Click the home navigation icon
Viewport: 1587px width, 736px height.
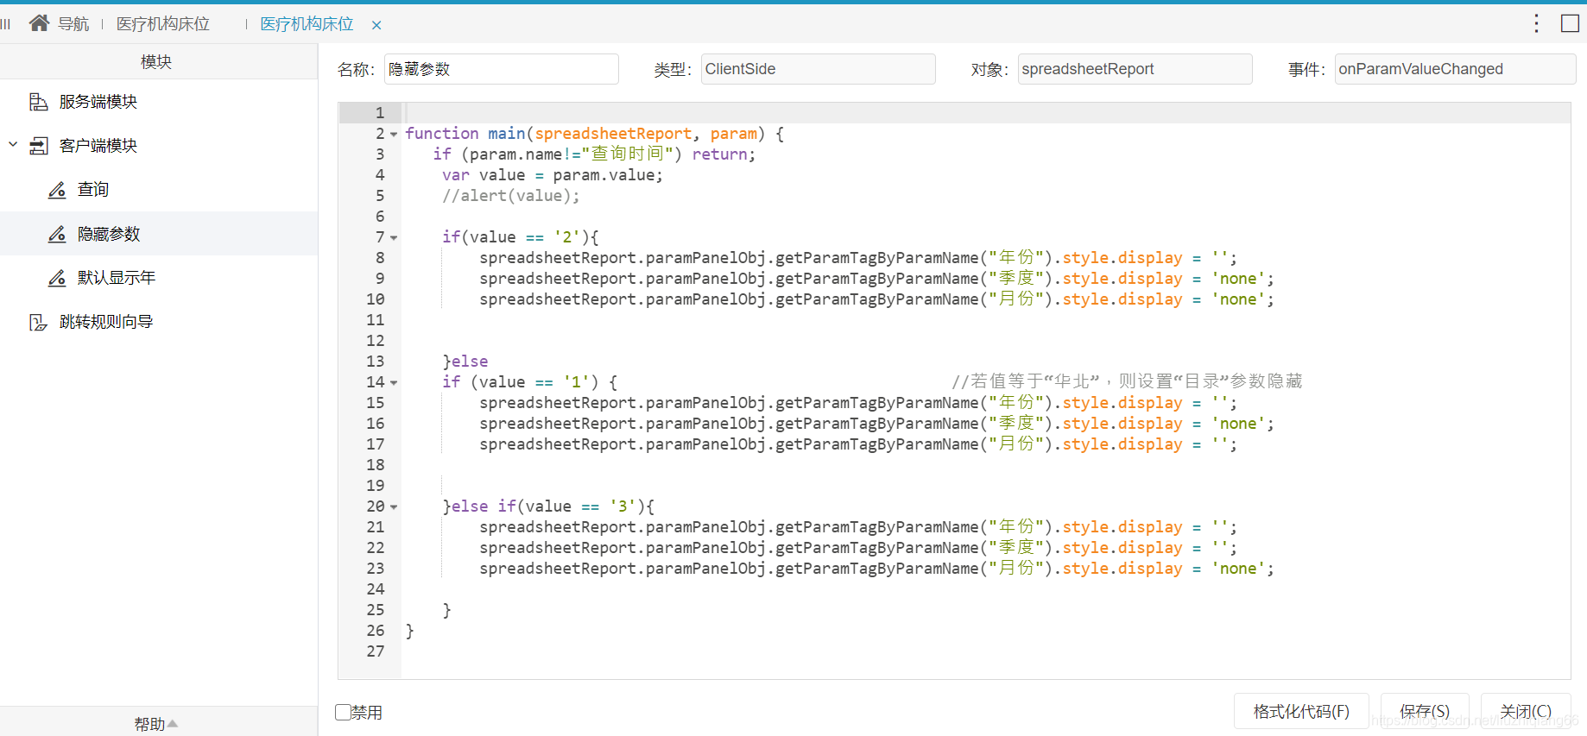[x=39, y=23]
